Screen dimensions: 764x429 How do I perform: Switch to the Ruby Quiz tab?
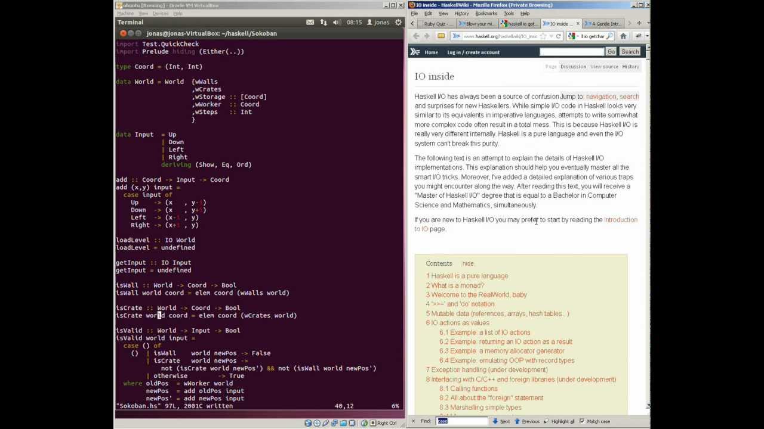coord(436,24)
